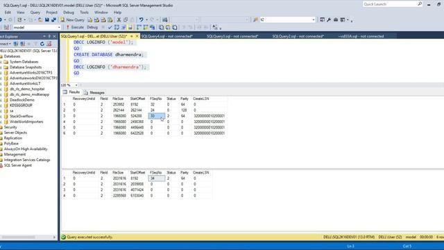Image resolution: width=444 pixels, height=250 pixels.
Task: Expand the StackOverflow database node
Action: click(1, 116)
